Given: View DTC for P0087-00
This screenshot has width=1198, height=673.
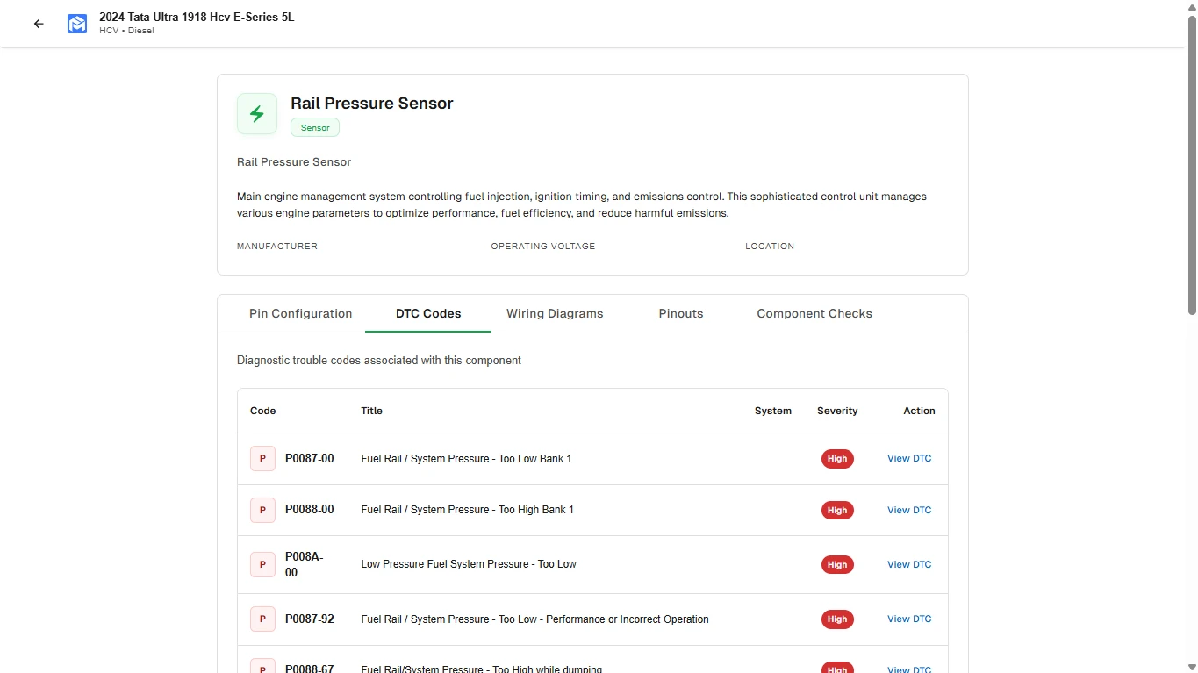Looking at the screenshot, I should click(909, 459).
